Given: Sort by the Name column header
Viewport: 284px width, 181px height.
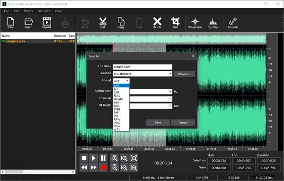Looking at the screenshot, I should [x=27, y=35].
